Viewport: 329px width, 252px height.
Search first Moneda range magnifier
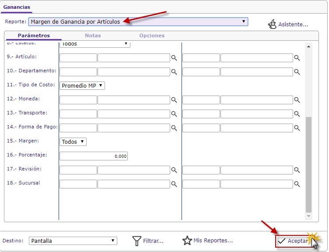point(174,100)
